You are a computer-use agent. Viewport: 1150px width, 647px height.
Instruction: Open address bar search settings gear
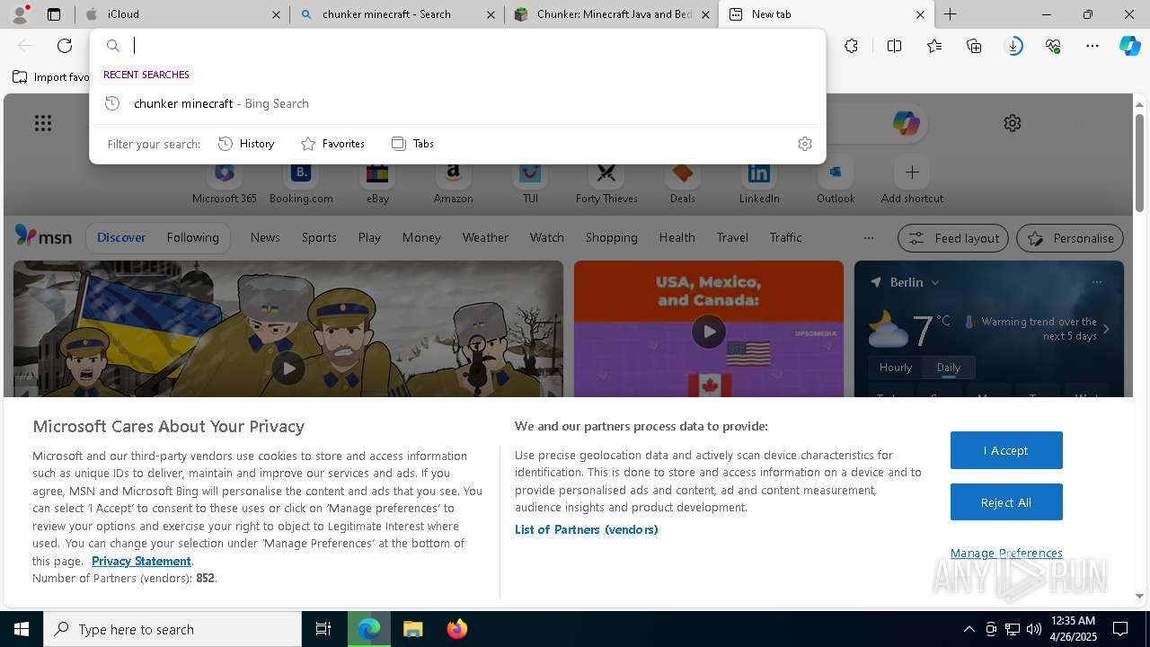tap(805, 144)
